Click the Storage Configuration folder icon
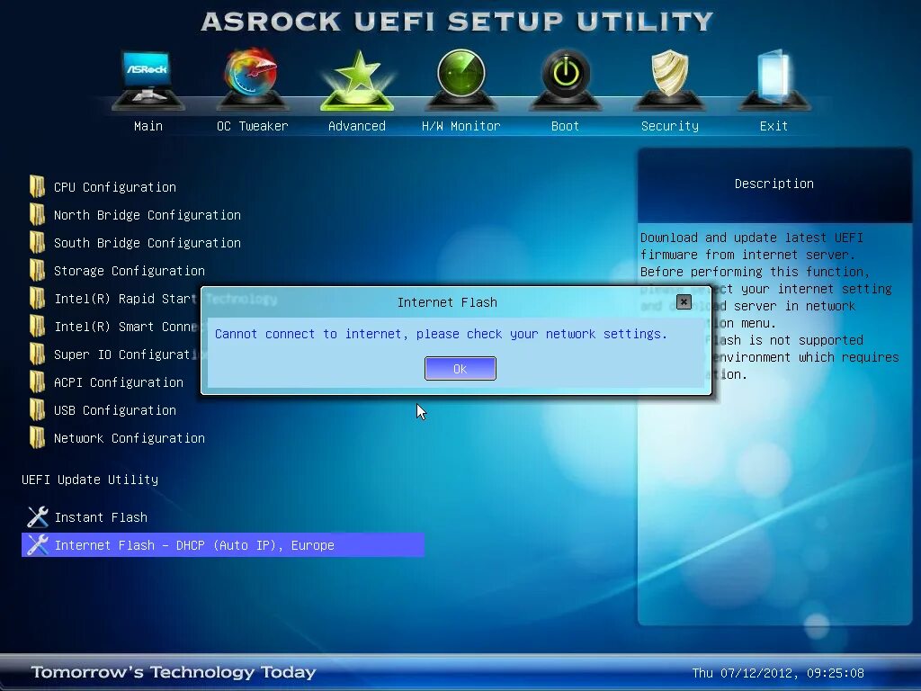The image size is (921, 691). (x=37, y=270)
